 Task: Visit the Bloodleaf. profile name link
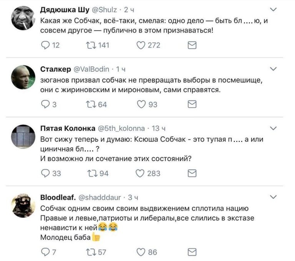(58, 197)
